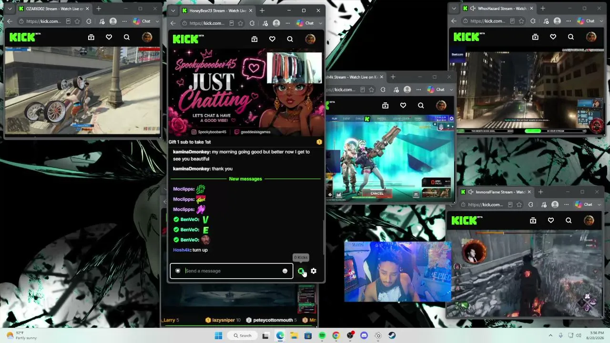Focus the Send a message input

[x=232, y=271]
